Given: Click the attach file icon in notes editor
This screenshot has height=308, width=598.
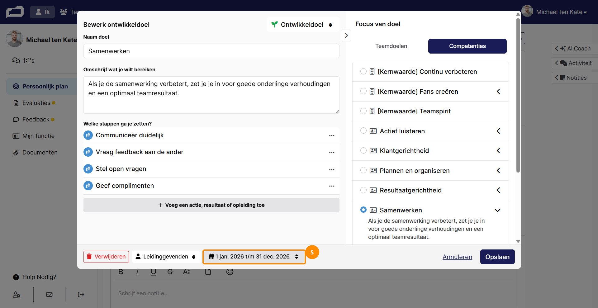Looking at the screenshot, I should 208,272.
